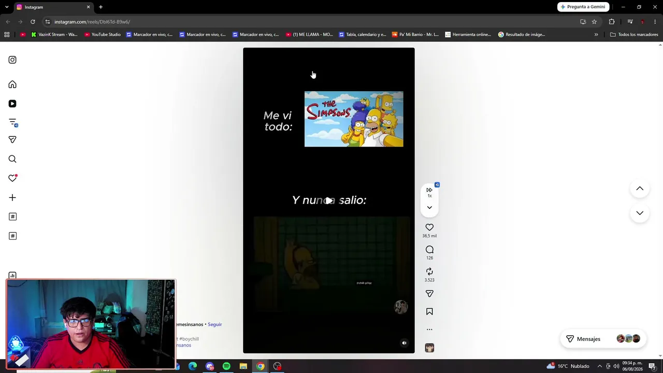Follow the account via Seguir link
This screenshot has width=663, height=373.
point(214,324)
